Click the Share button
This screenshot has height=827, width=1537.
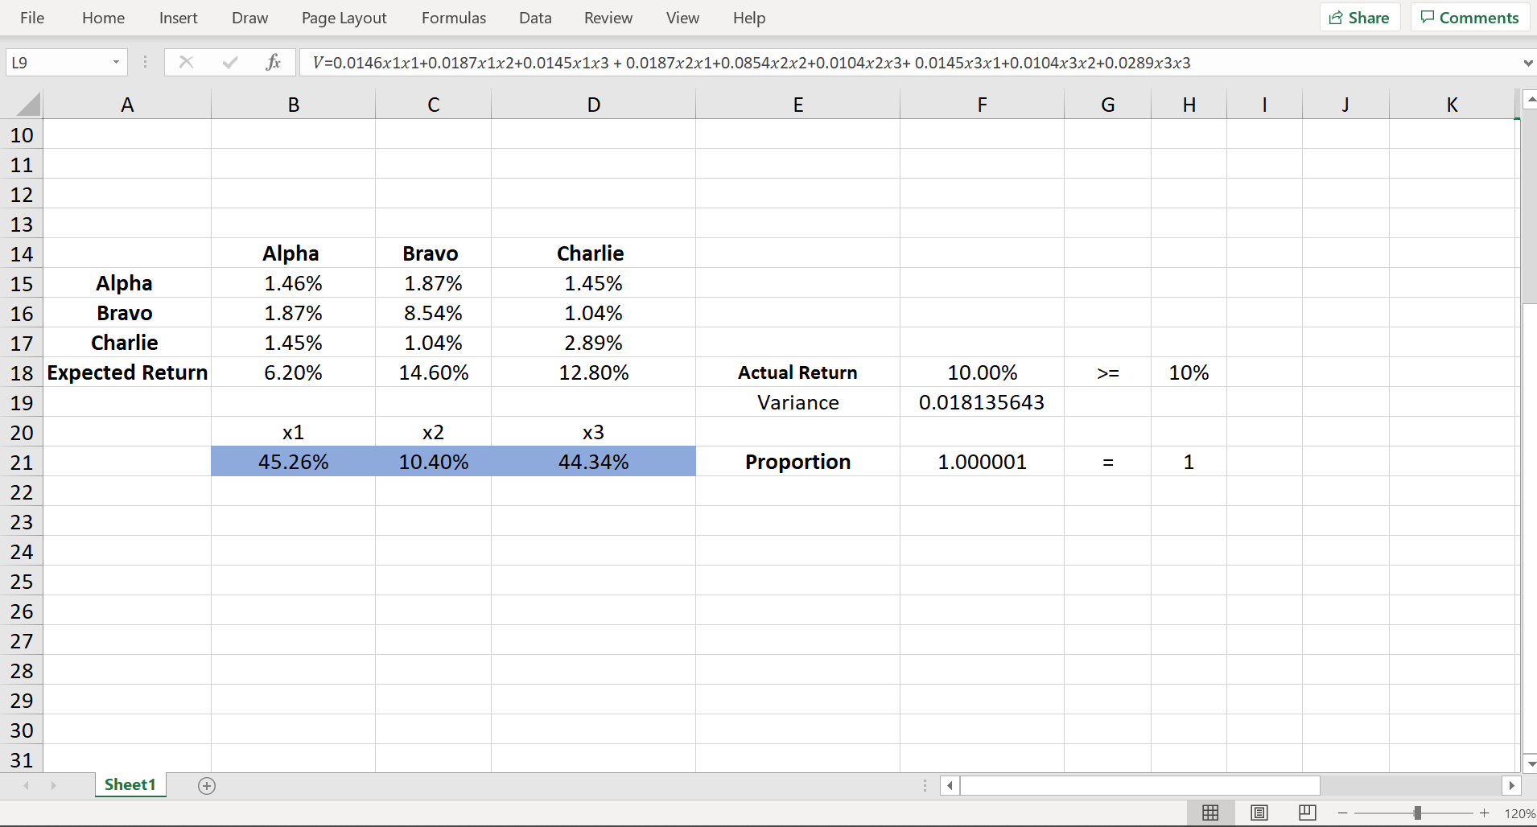(x=1360, y=17)
